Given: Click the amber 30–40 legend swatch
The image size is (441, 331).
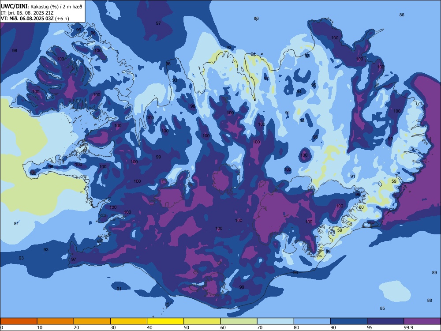Looking at the screenshot, I should pyautogui.click(x=129, y=321).
